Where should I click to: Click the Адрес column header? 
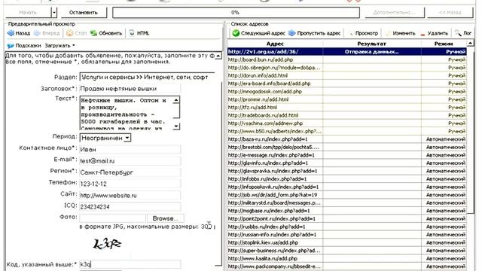[x=275, y=44]
